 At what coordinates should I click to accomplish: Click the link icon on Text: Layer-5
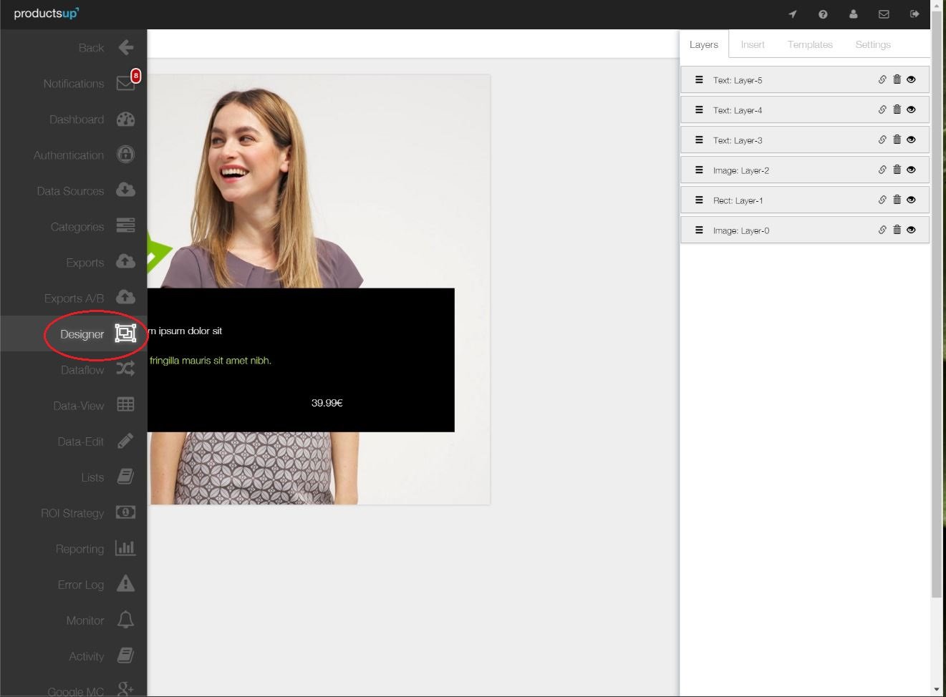click(x=882, y=79)
